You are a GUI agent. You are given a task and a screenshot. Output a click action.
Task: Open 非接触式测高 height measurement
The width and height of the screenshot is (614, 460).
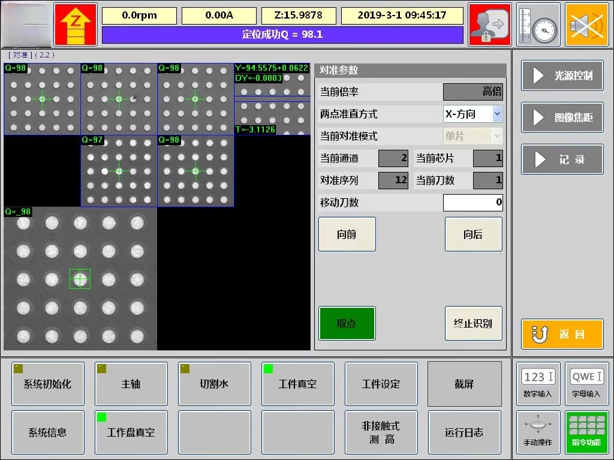[381, 432]
